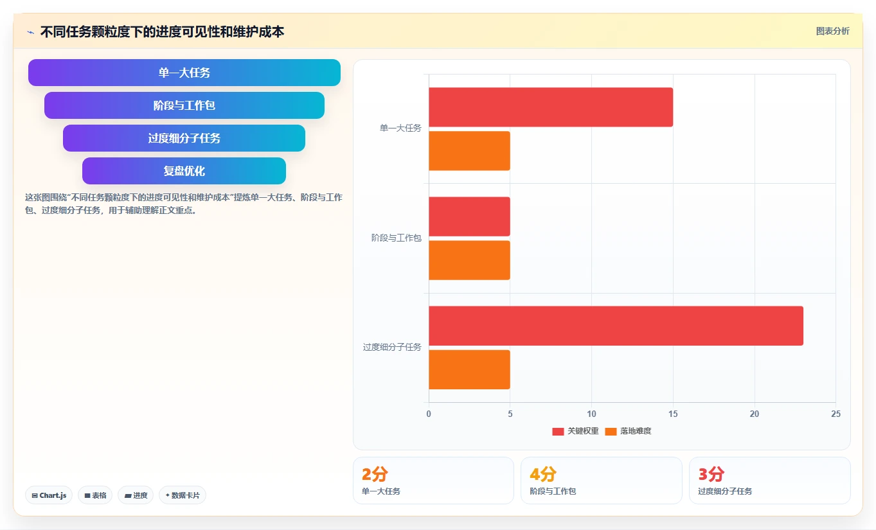Select the 单一大任务 funnel stage

pyautogui.click(x=184, y=73)
